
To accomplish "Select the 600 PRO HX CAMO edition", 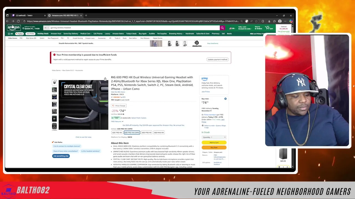I will [x=132, y=133].
